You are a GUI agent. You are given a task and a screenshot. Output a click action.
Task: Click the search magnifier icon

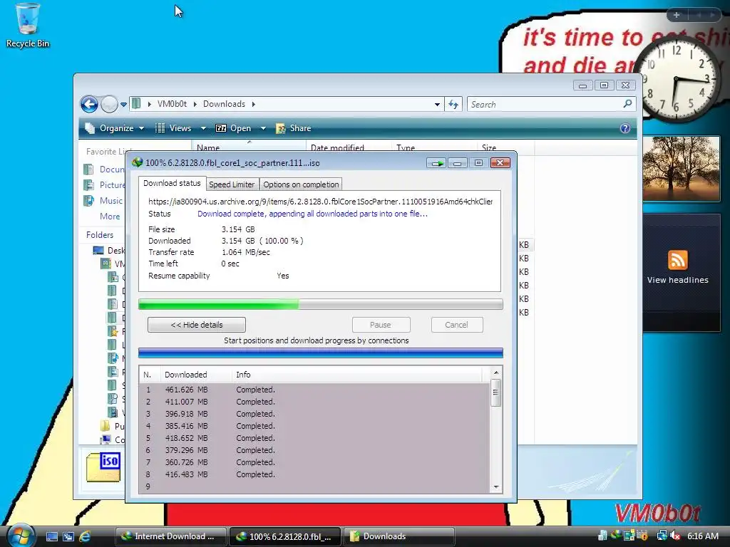[627, 104]
